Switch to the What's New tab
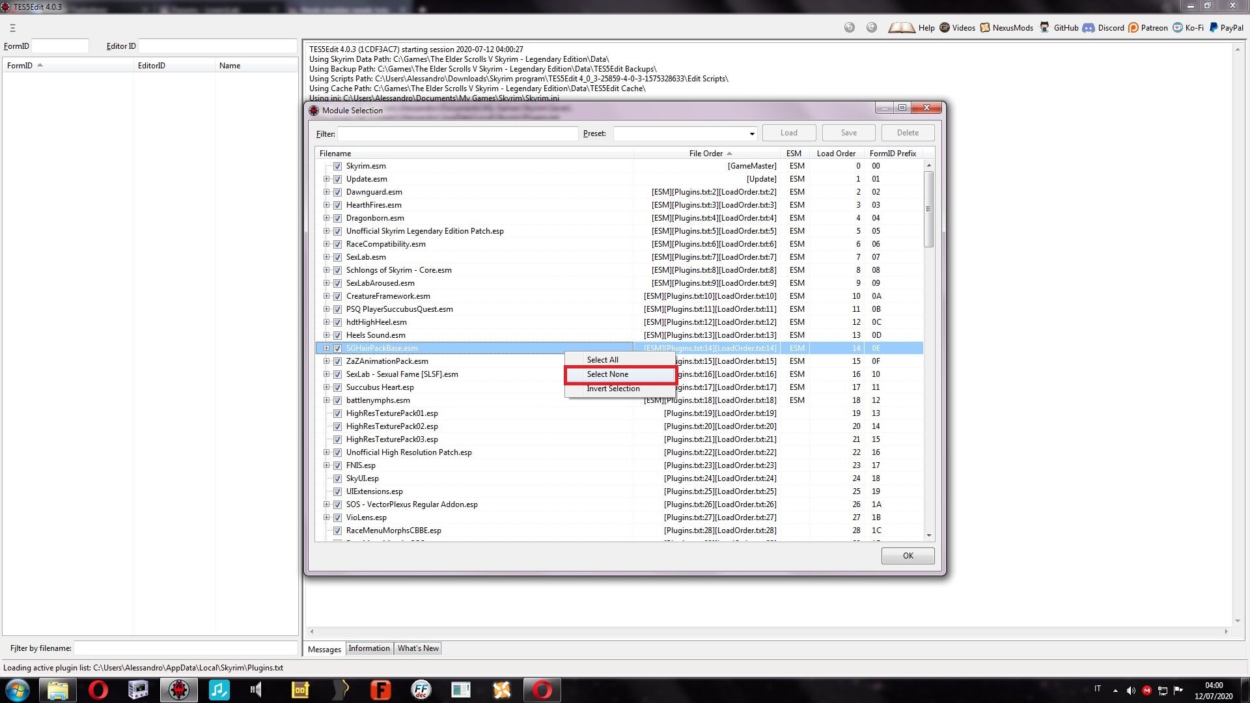This screenshot has height=703, width=1250. pos(418,648)
